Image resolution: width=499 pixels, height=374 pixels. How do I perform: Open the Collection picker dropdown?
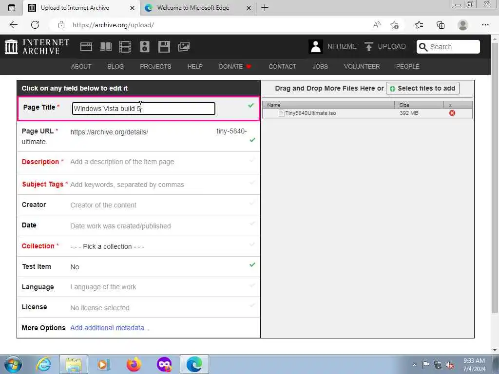click(x=107, y=246)
